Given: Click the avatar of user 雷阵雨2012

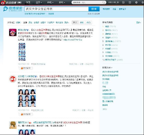Looking at the screenshot, I should [13, 125].
